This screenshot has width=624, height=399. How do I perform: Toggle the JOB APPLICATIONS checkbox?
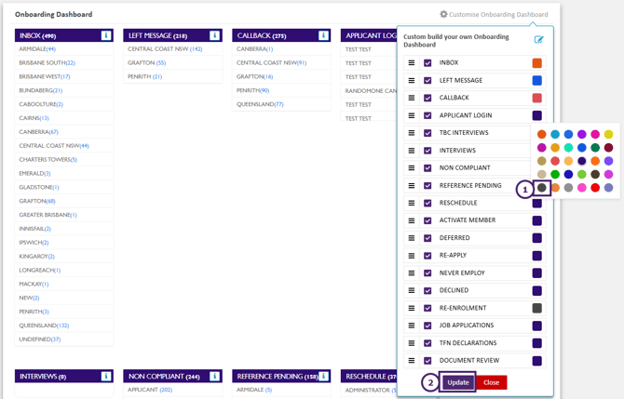point(427,326)
